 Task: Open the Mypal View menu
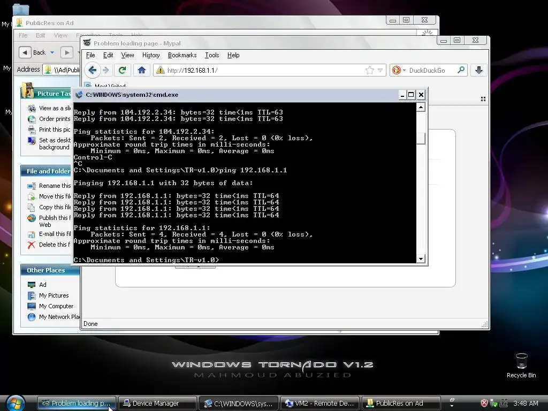pyautogui.click(x=127, y=55)
